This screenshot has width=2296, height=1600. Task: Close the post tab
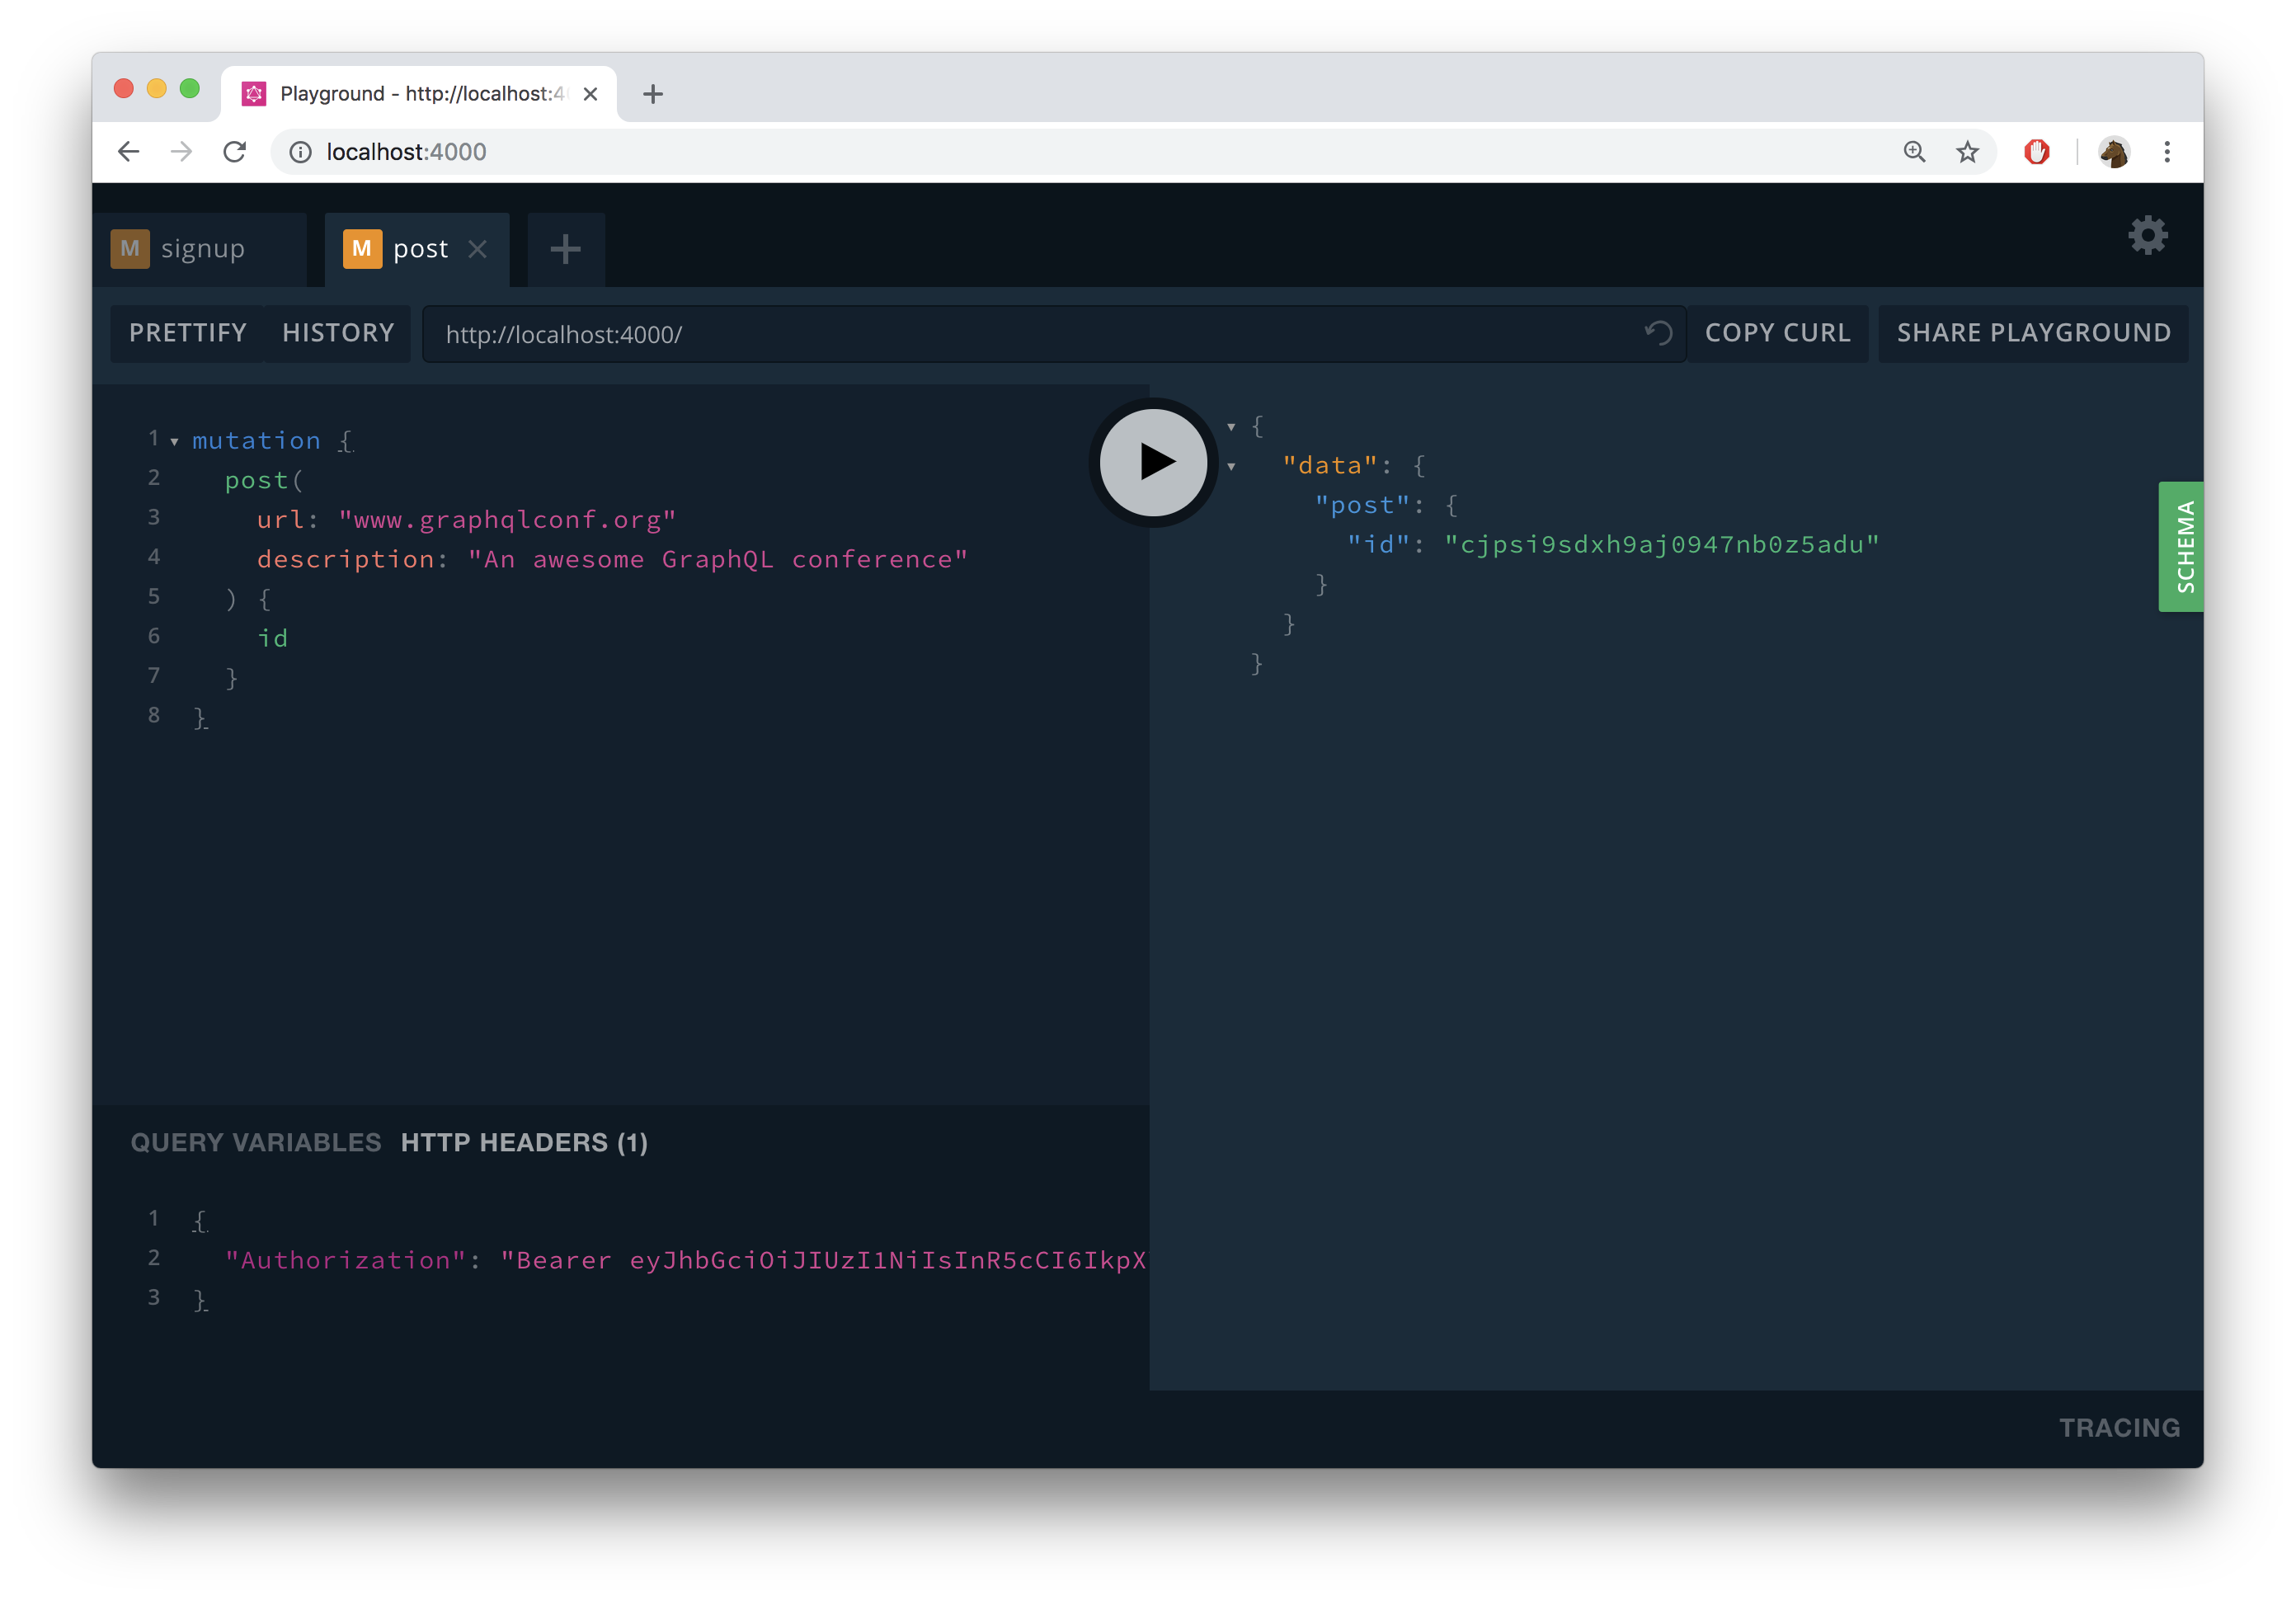tap(478, 249)
